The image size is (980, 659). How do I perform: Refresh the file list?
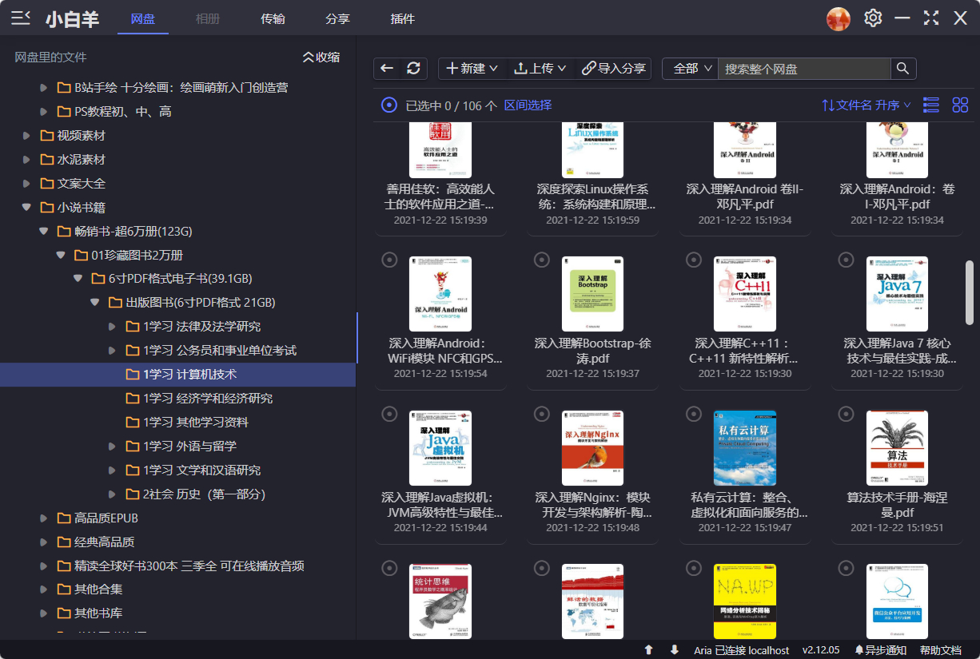[413, 69]
